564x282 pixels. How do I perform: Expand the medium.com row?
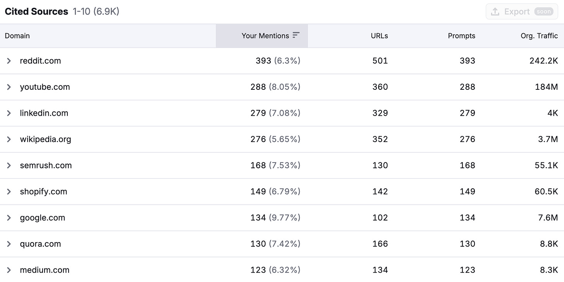tap(9, 270)
